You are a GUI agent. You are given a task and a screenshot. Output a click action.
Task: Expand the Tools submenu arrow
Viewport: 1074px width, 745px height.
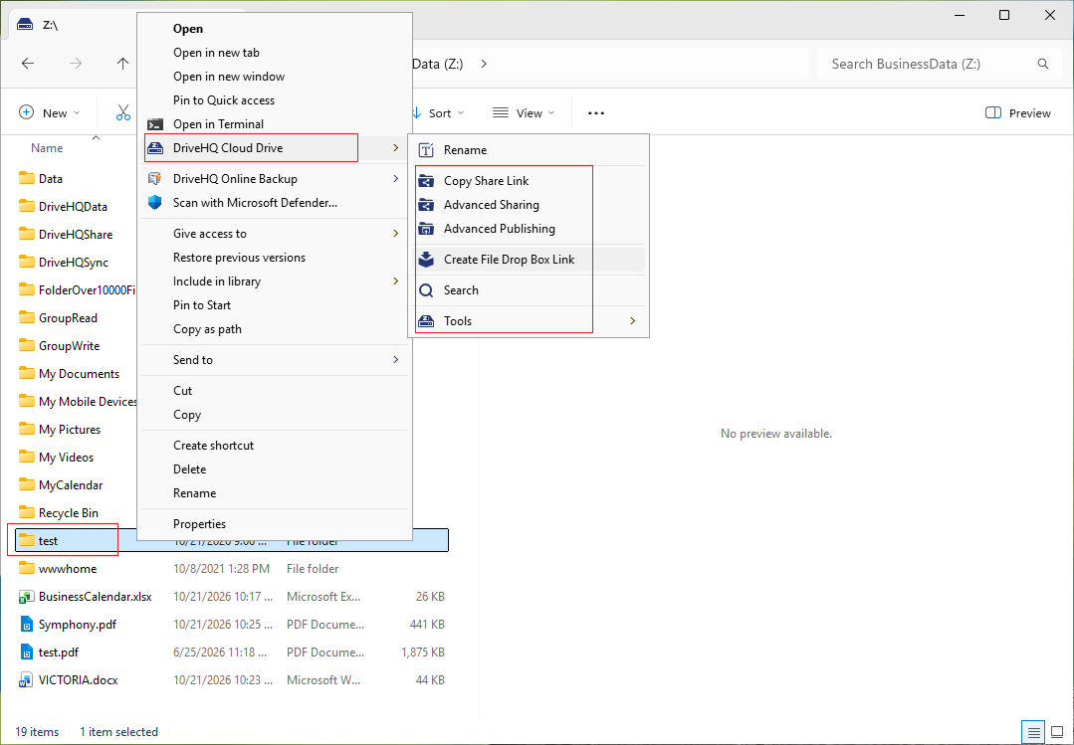tap(632, 321)
